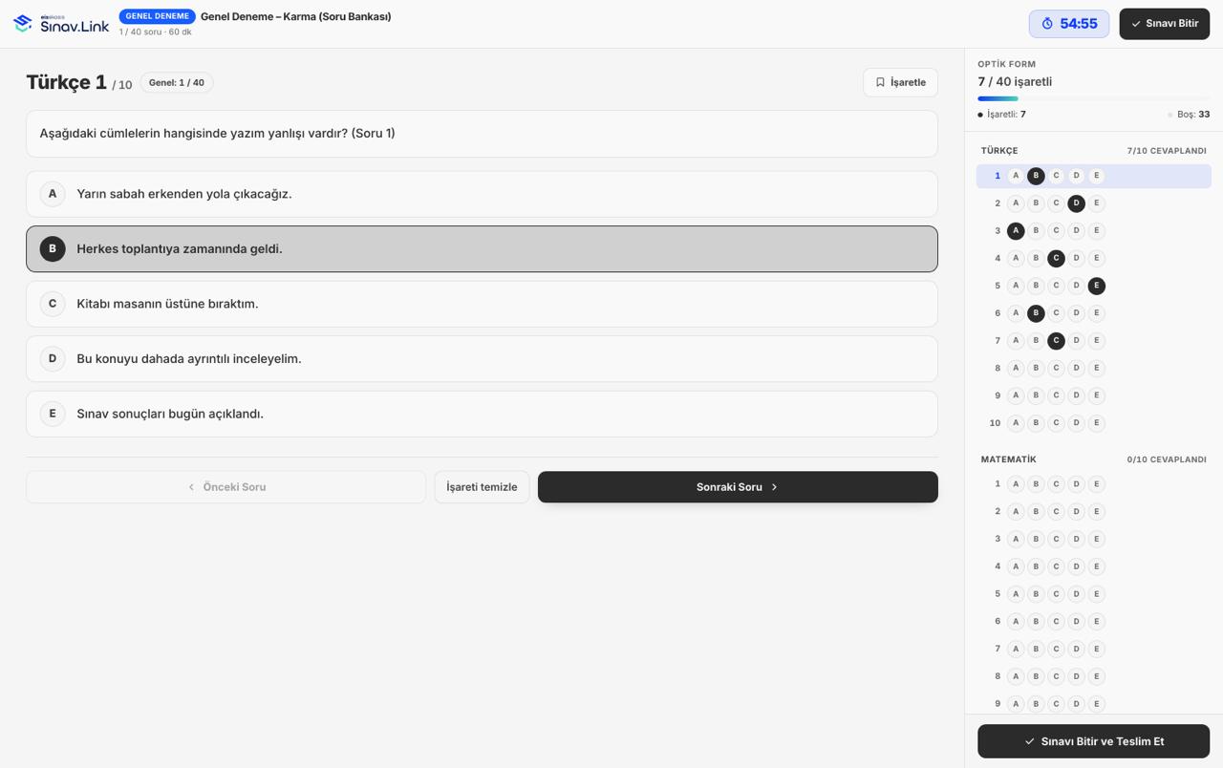Click title Genel Deneme – Karma (Soru Bankası)
Viewport: 1223px width, 768px height.
click(295, 16)
